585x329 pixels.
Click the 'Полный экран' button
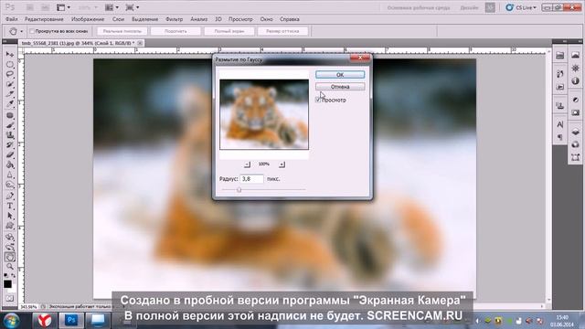(229, 31)
